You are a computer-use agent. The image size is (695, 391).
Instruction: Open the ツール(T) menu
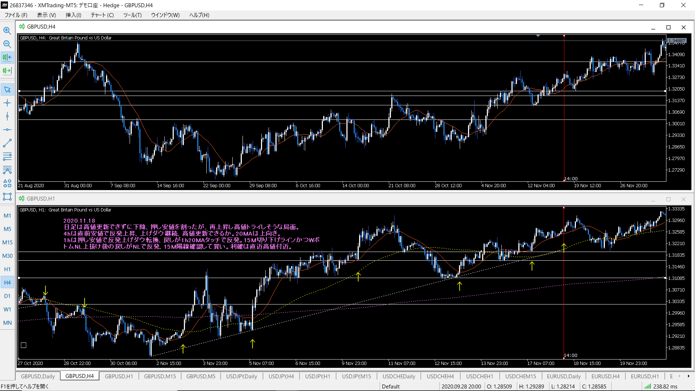132,15
